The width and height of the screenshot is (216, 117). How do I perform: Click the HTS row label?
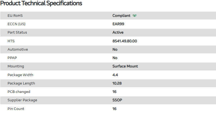coord(11,41)
